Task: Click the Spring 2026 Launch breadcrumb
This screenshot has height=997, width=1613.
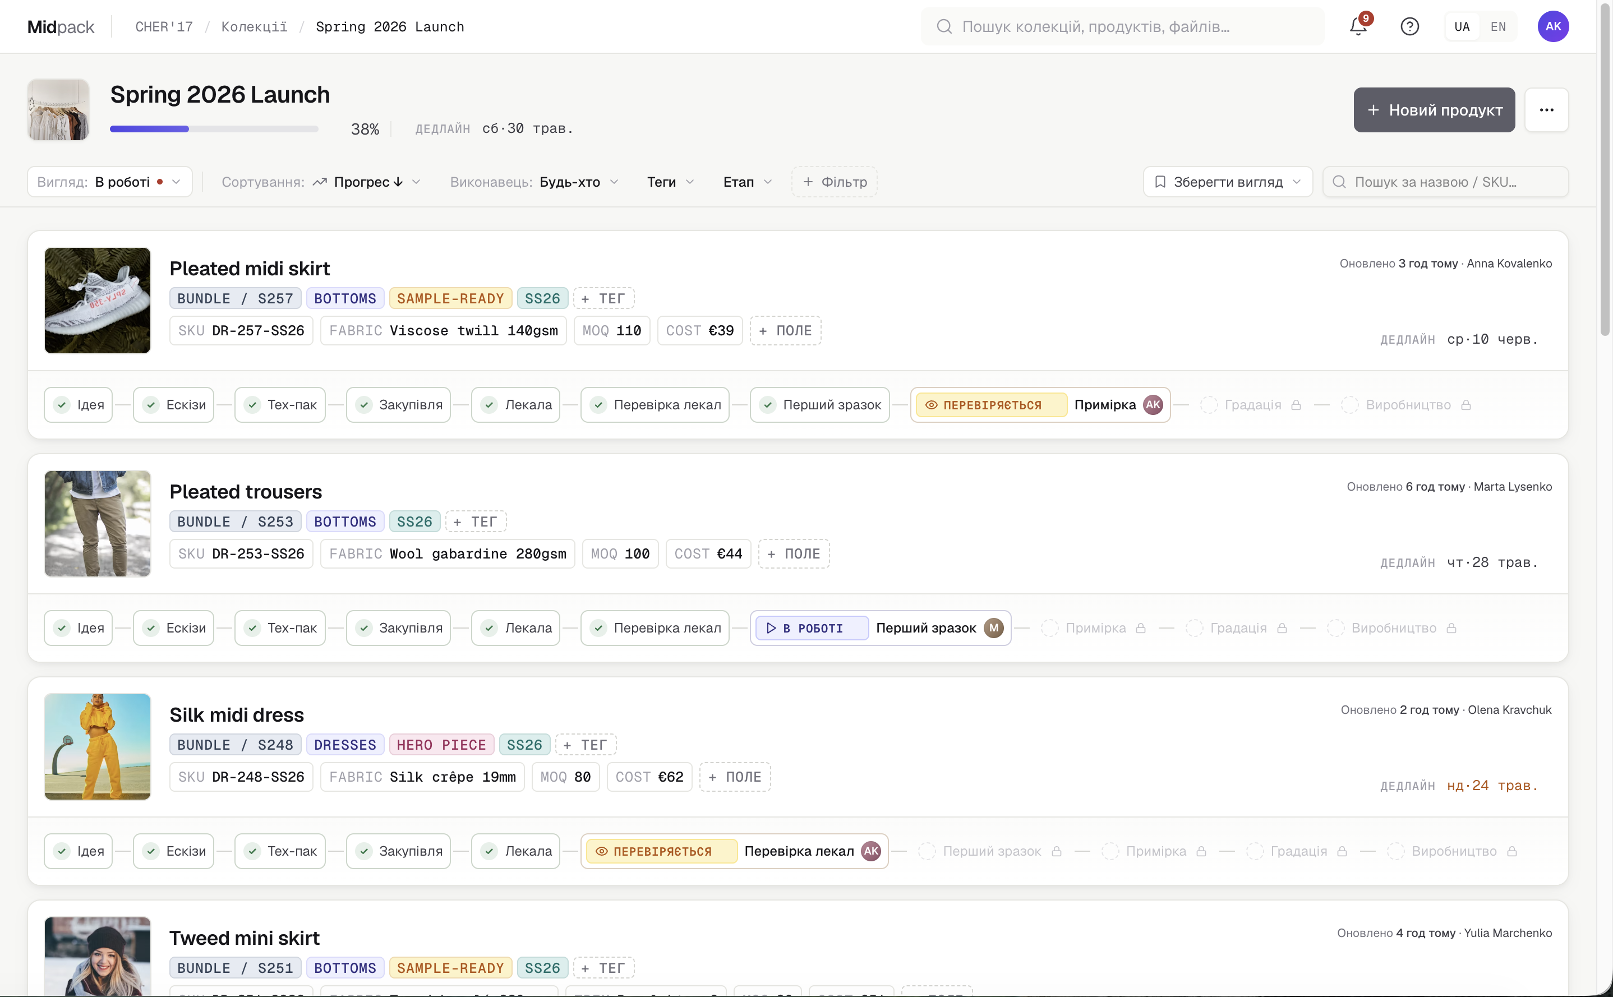Action: pos(390,26)
